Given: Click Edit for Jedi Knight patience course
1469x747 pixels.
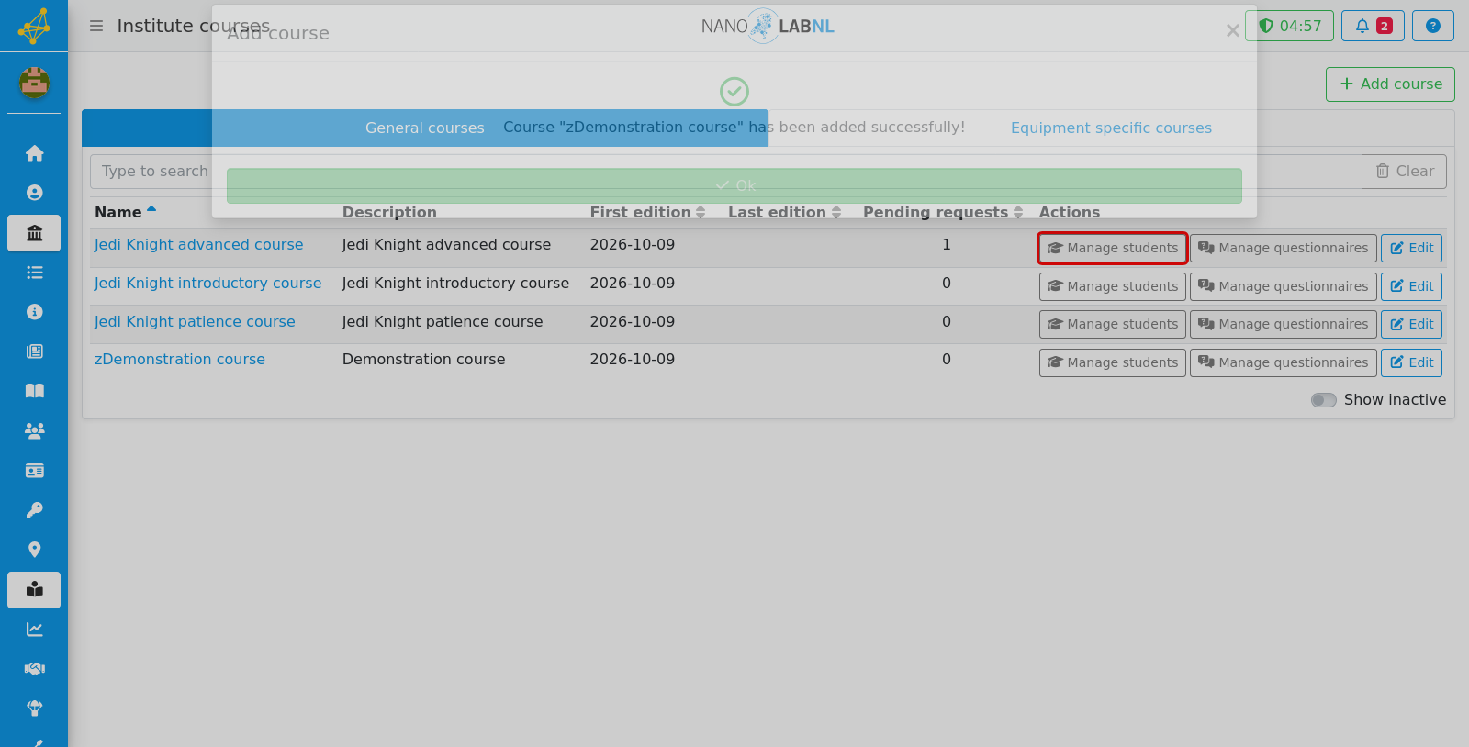Looking at the screenshot, I should click(x=1411, y=324).
